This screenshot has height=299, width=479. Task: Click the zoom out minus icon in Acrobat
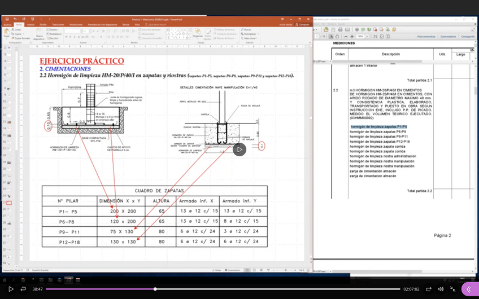[345, 37]
